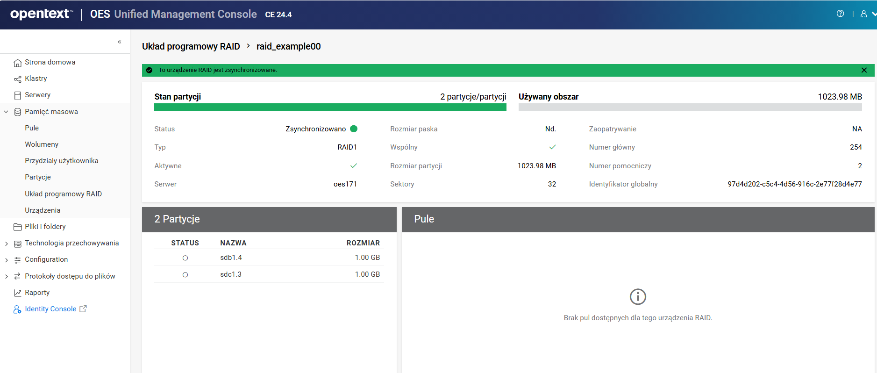Click the Strona domowa home icon
Image resolution: width=877 pixels, height=373 pixels.
coord(17,63)
